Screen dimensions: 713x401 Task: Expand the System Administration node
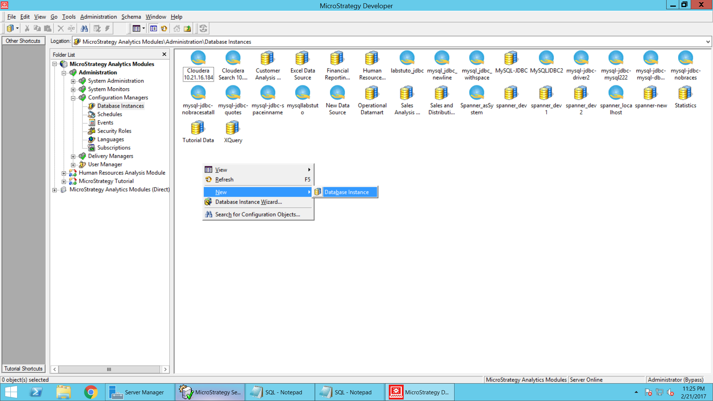(x=73, y=81)
